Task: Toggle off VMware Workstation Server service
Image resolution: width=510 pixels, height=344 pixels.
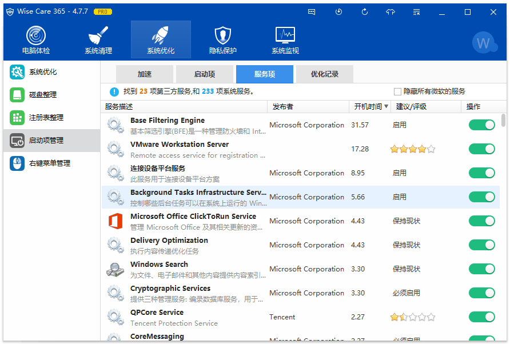Action: [482, 149]
